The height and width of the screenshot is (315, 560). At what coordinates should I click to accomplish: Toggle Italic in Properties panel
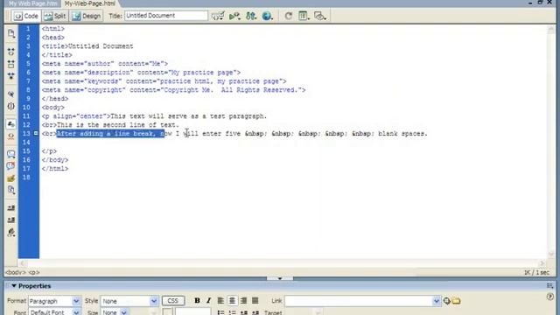tap(208, 301)
